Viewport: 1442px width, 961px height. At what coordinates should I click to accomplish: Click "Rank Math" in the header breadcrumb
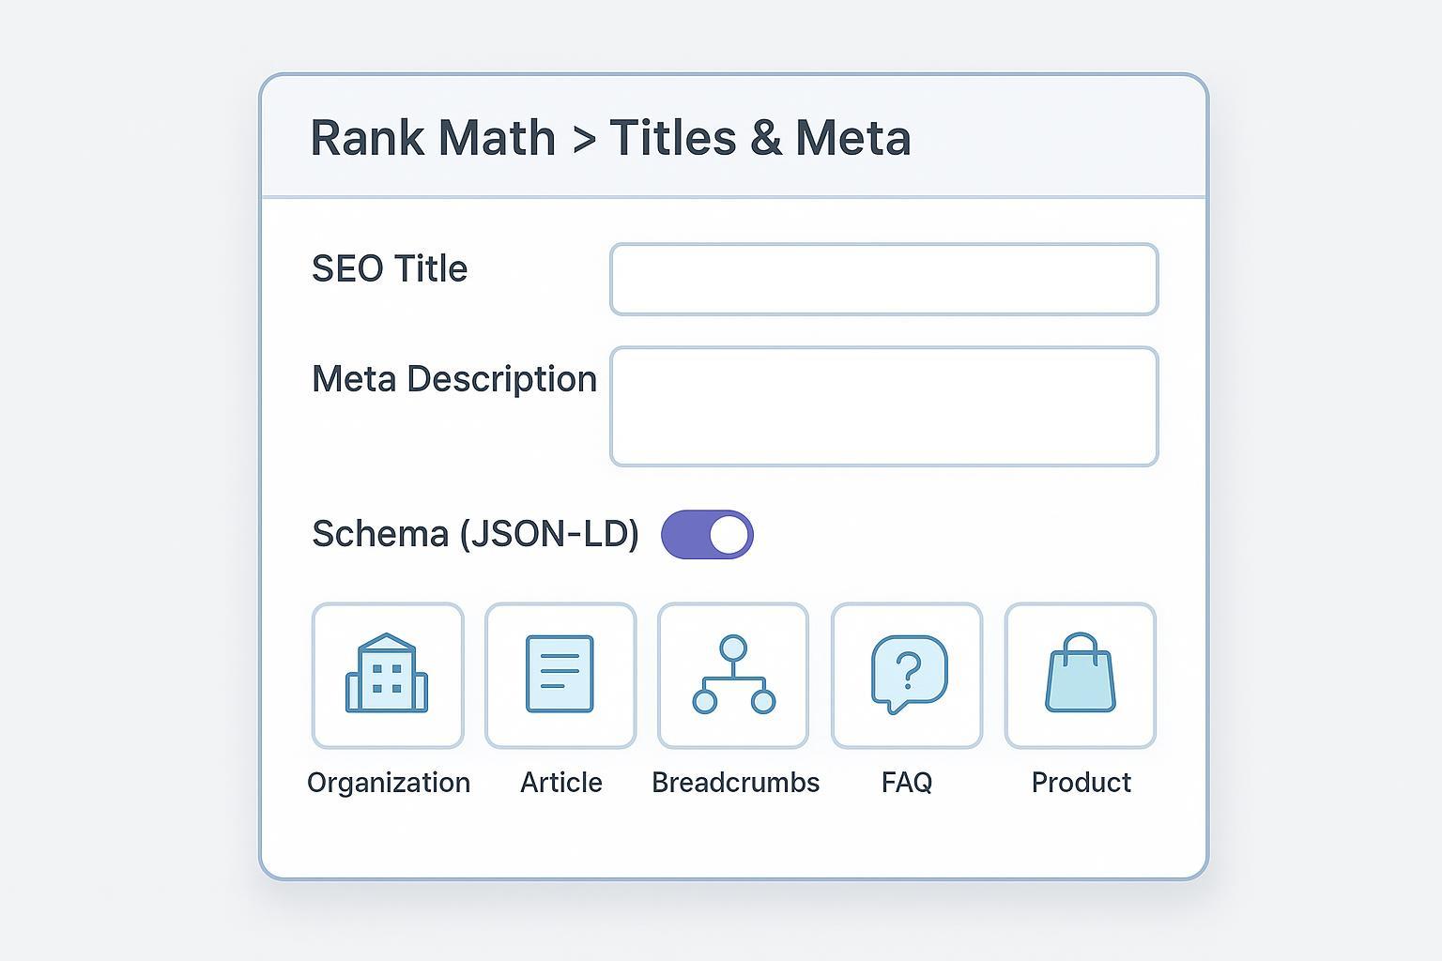click(433, 138)
